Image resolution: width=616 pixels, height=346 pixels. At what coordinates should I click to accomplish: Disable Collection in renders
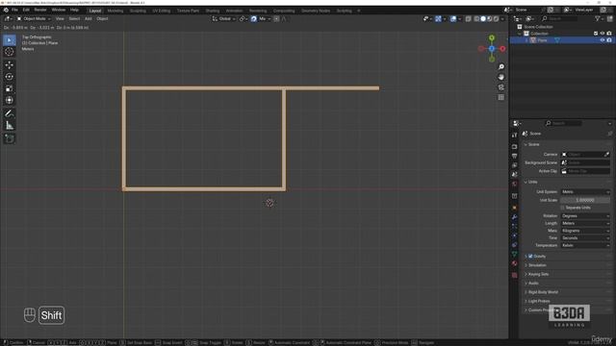click(609, 34)
